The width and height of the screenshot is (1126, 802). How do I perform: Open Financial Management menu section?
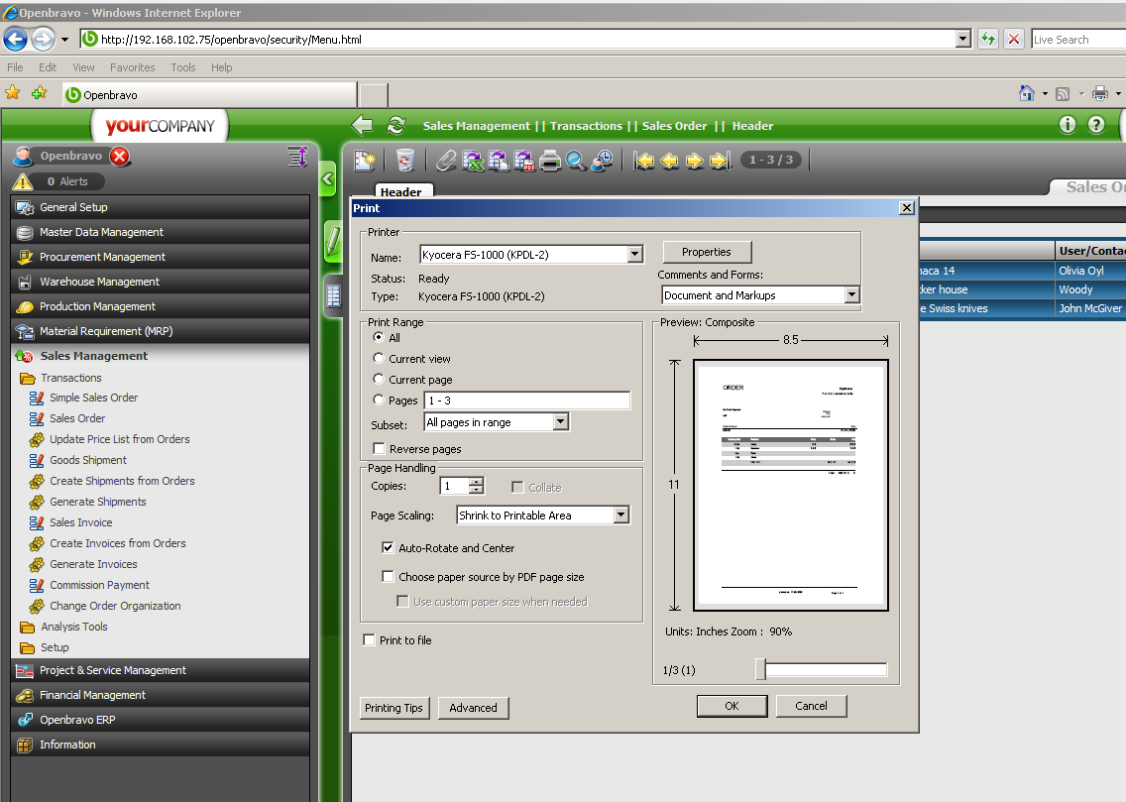click(x=92, y=695)
